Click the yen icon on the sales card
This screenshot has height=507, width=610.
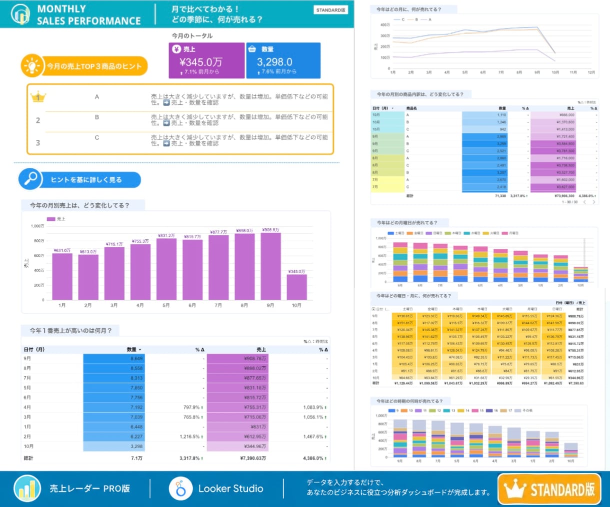(x=176, y=49)
